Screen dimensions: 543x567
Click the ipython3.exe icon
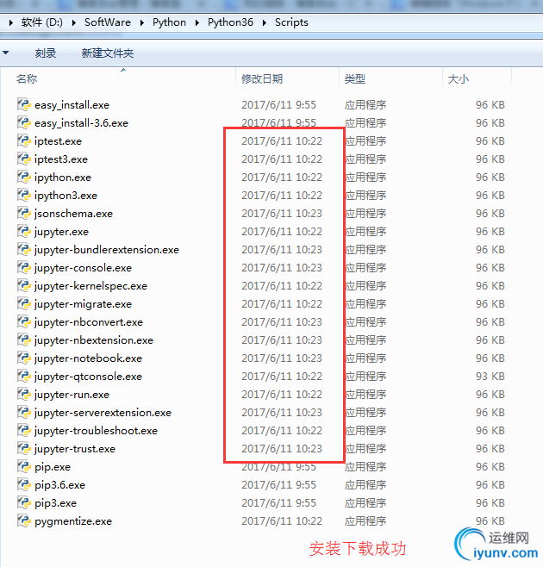point(24,195)
